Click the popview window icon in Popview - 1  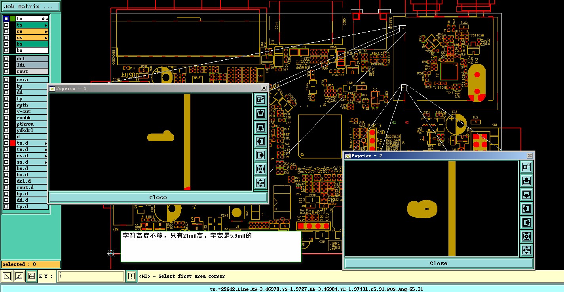260,100
